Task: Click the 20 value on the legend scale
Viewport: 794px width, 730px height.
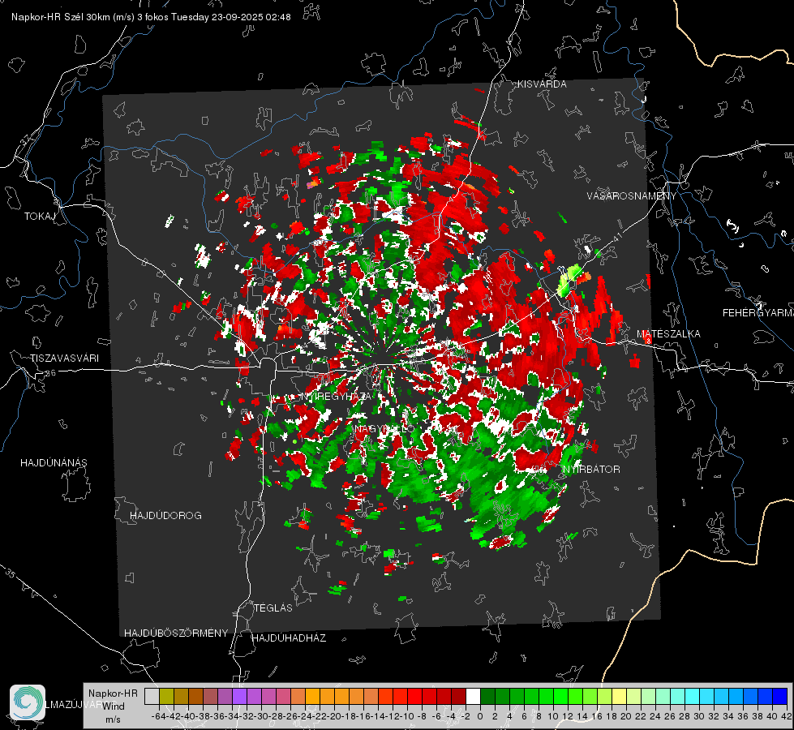Action: tap(626, 716)
